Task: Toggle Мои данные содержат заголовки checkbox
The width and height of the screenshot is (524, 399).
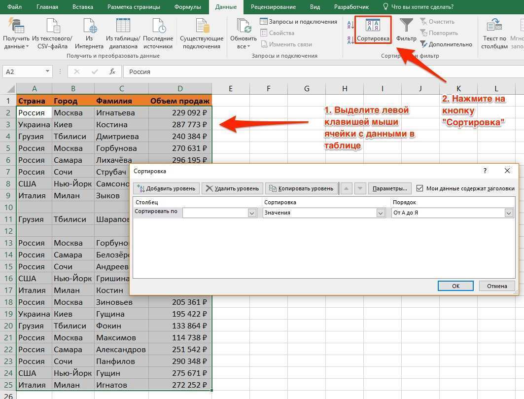Action: tap(420, 188)
